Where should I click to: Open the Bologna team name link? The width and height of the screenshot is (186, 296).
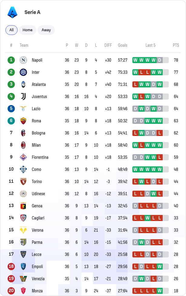pos(38,133)
